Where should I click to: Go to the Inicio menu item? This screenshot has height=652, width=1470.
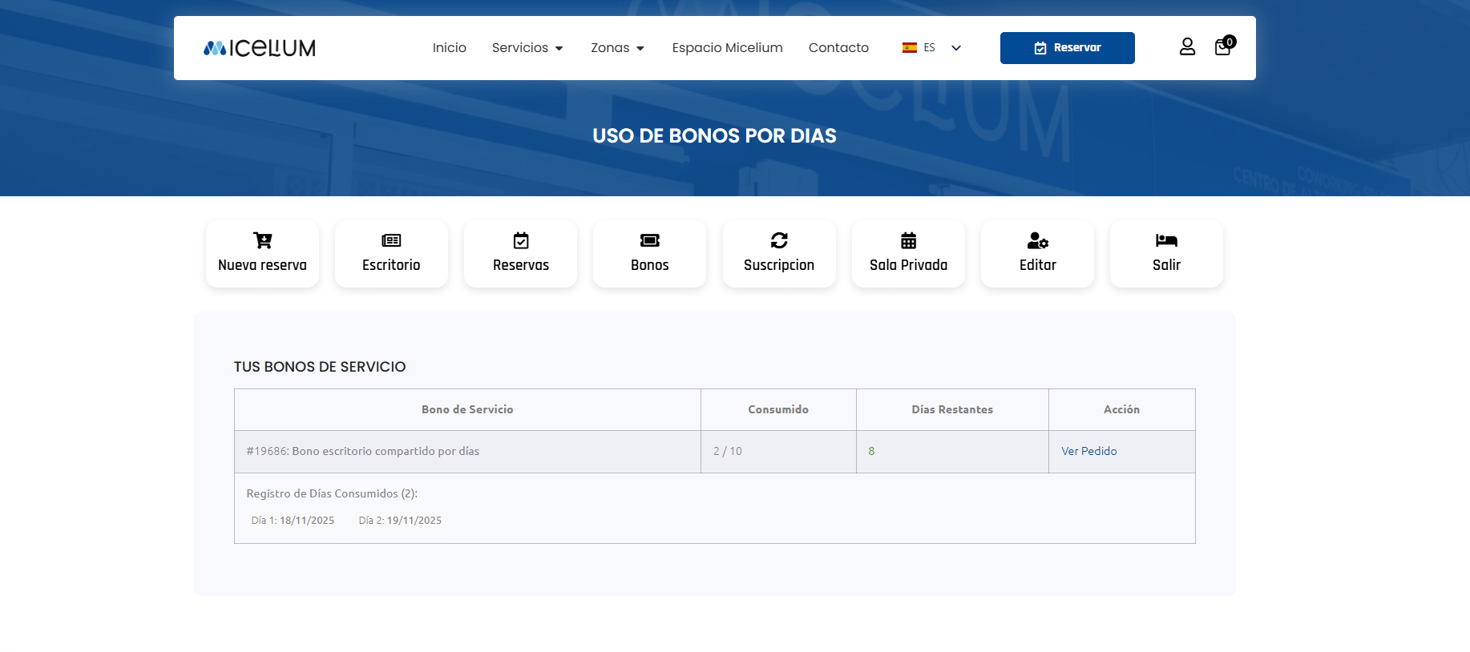pos(449,48)
